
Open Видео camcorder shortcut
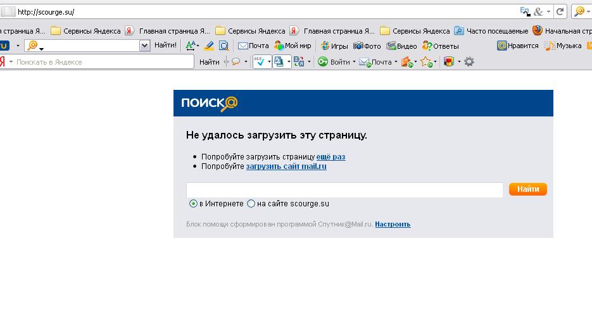(x=401, y=46)
